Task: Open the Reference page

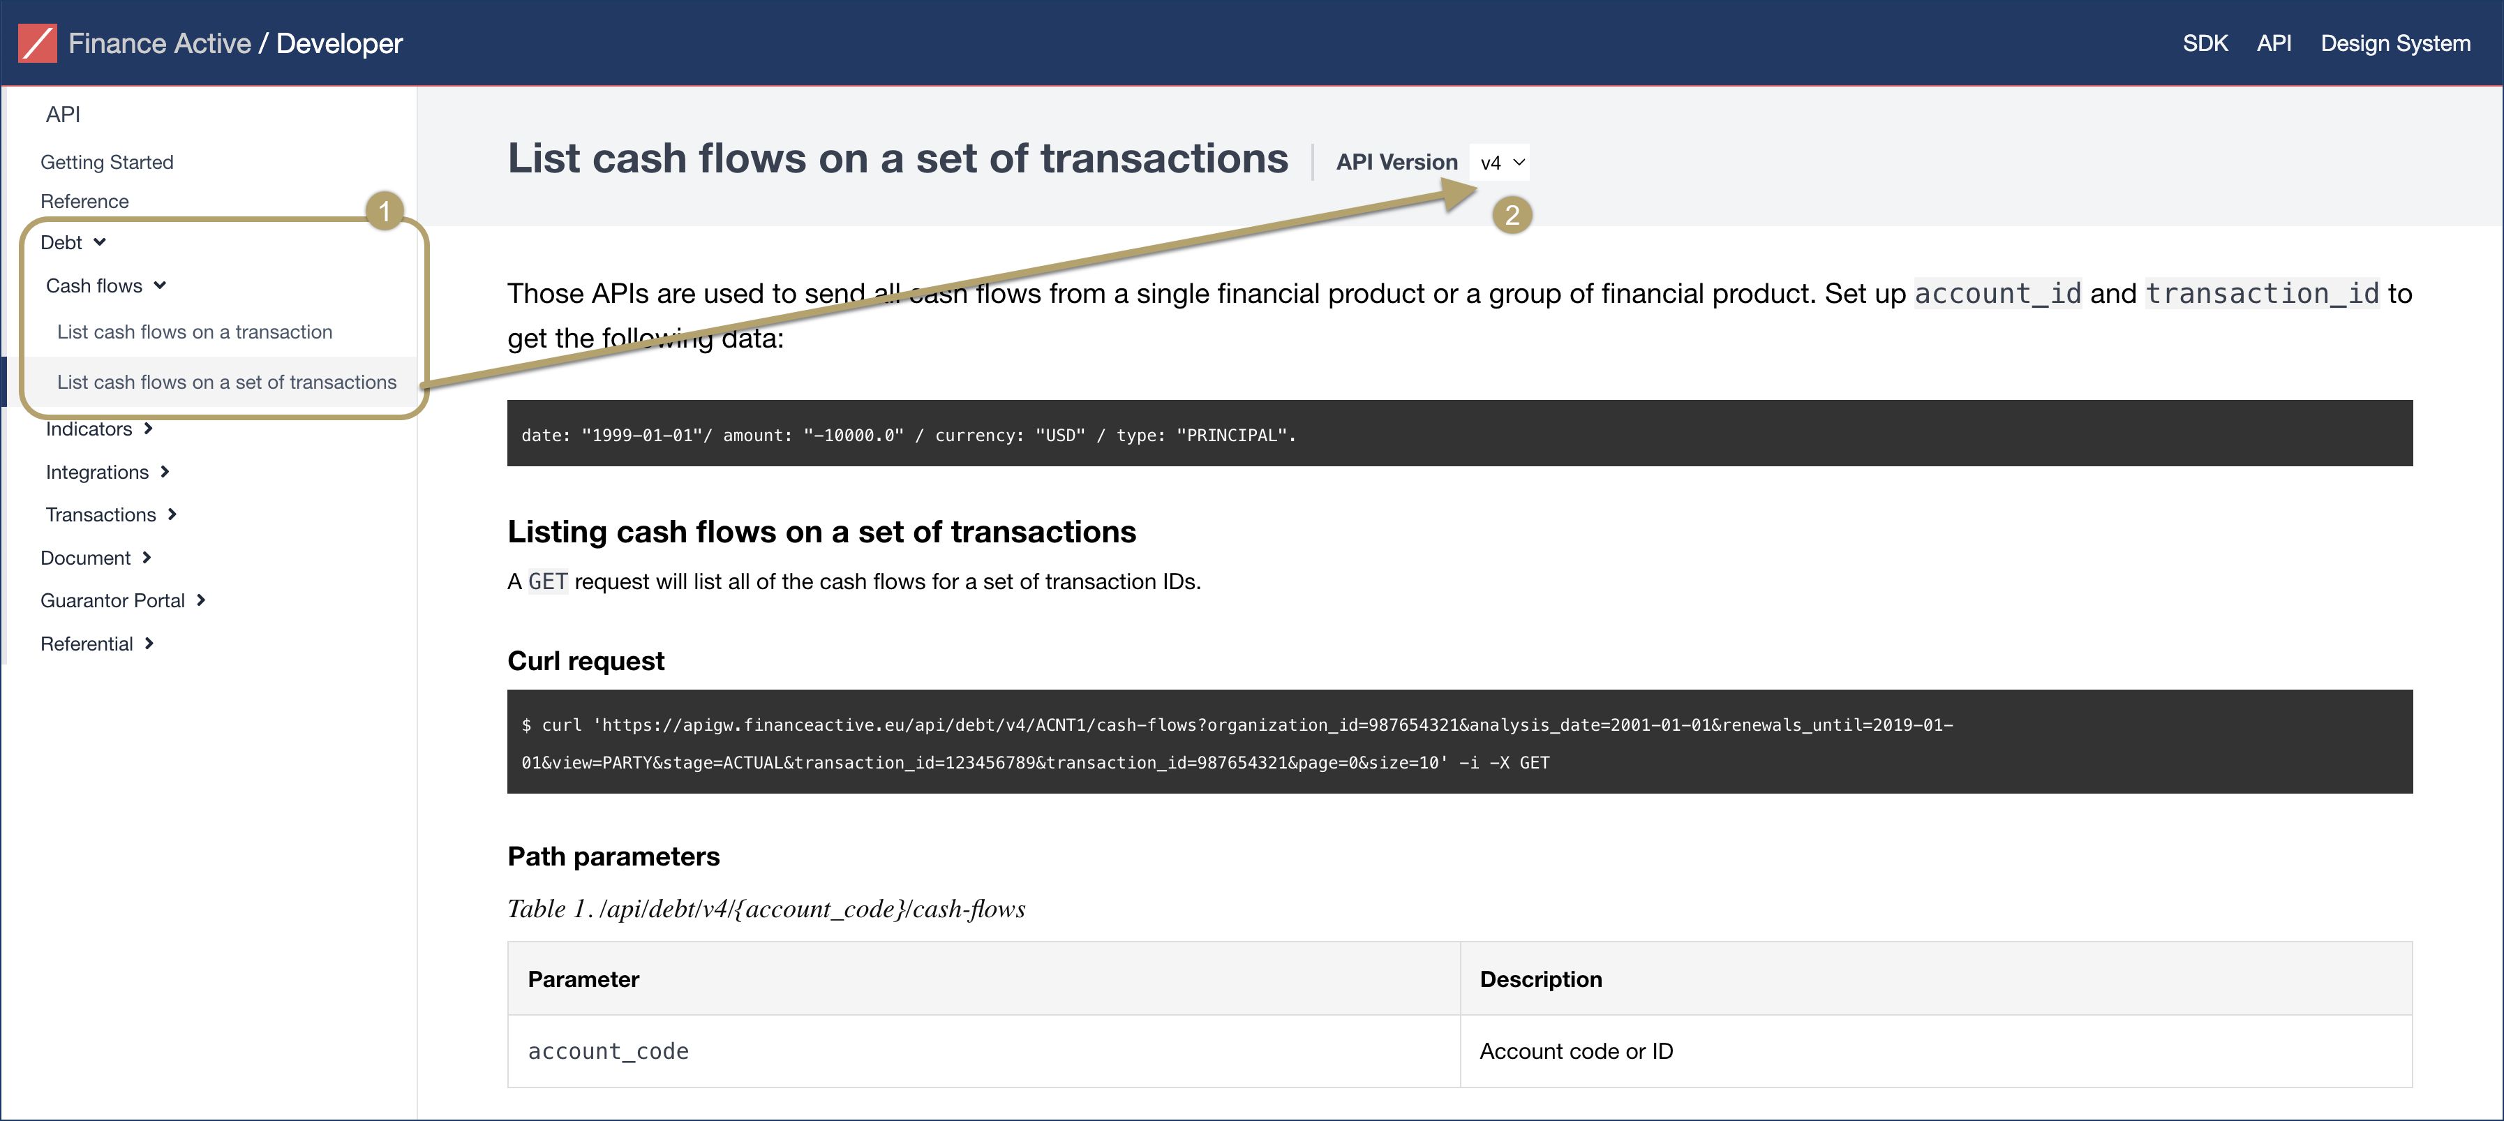Action: 84,200
